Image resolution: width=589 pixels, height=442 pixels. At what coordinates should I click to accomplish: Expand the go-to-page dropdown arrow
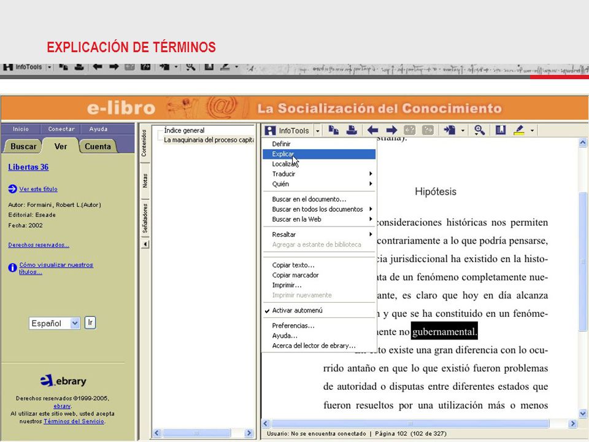pos(463,131)
